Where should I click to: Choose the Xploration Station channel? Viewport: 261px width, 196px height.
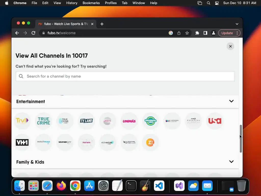tap(129, 142)
